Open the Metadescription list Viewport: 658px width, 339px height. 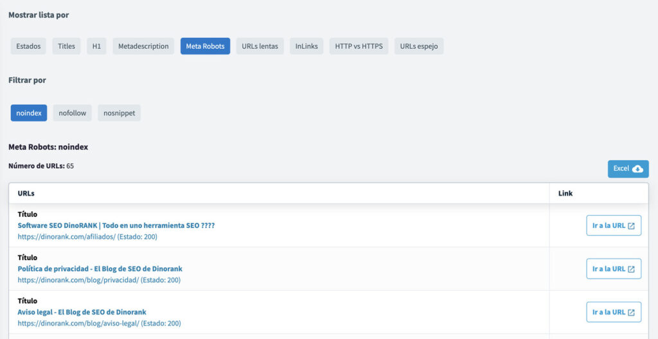143,46
